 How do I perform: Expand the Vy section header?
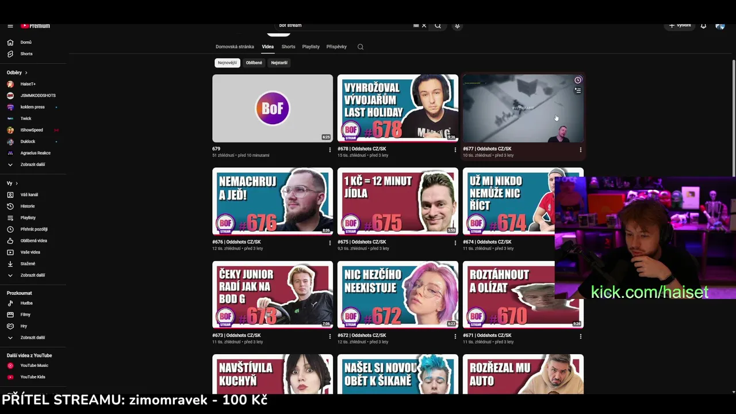point(13,183)
